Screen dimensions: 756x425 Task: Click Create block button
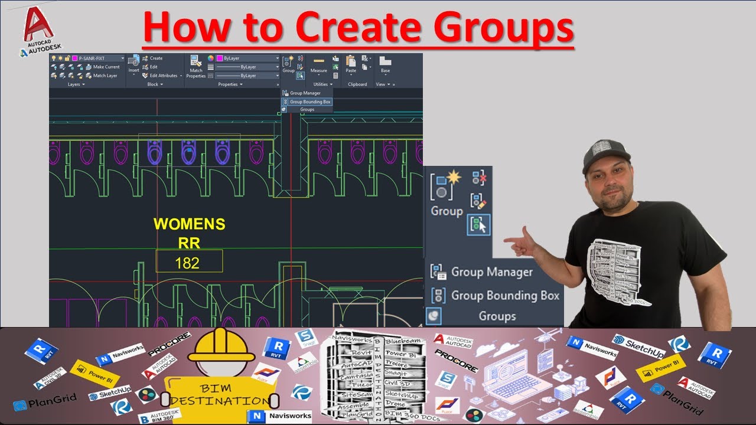point(152,58)
